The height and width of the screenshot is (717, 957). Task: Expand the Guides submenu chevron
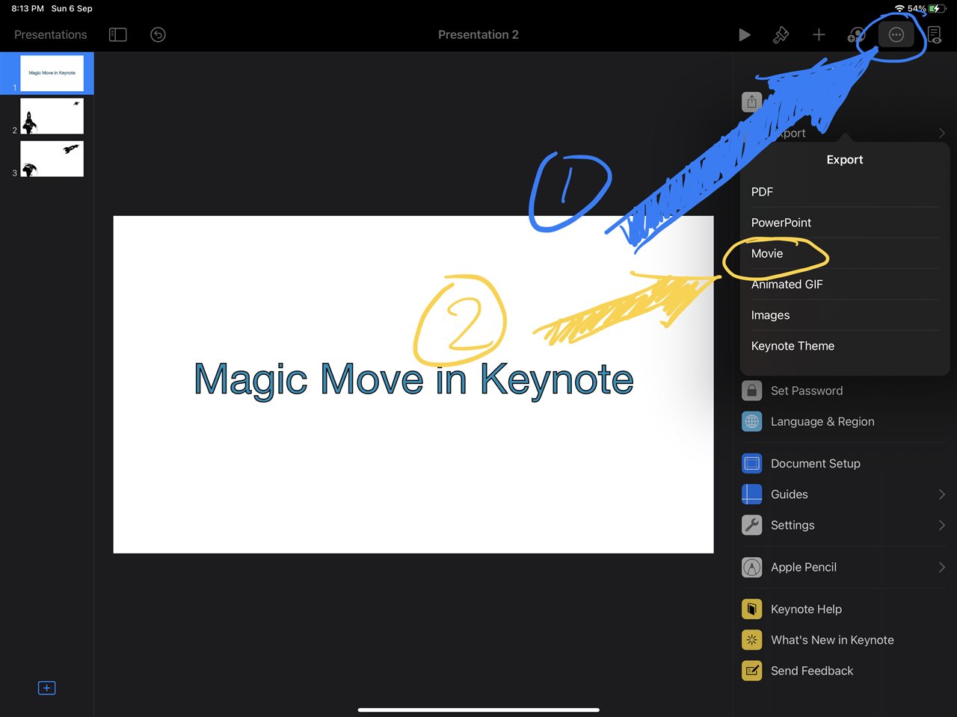click(x=941, y=494)
